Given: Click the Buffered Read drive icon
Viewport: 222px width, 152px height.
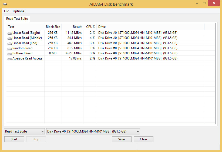Looking at the screenshot, I should 10,54.
